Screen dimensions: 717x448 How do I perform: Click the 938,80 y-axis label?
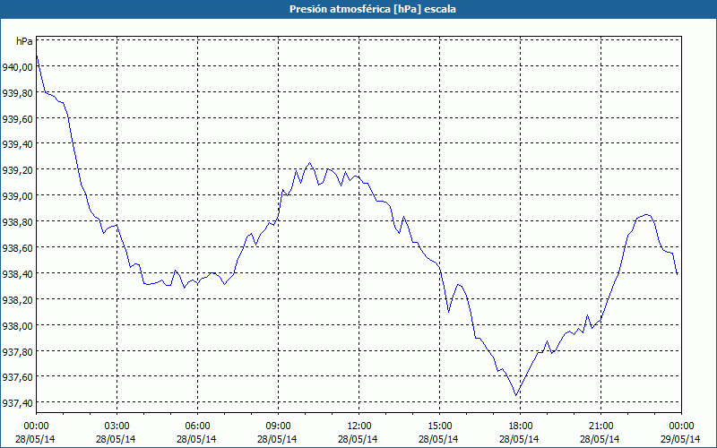click(17, 221)
